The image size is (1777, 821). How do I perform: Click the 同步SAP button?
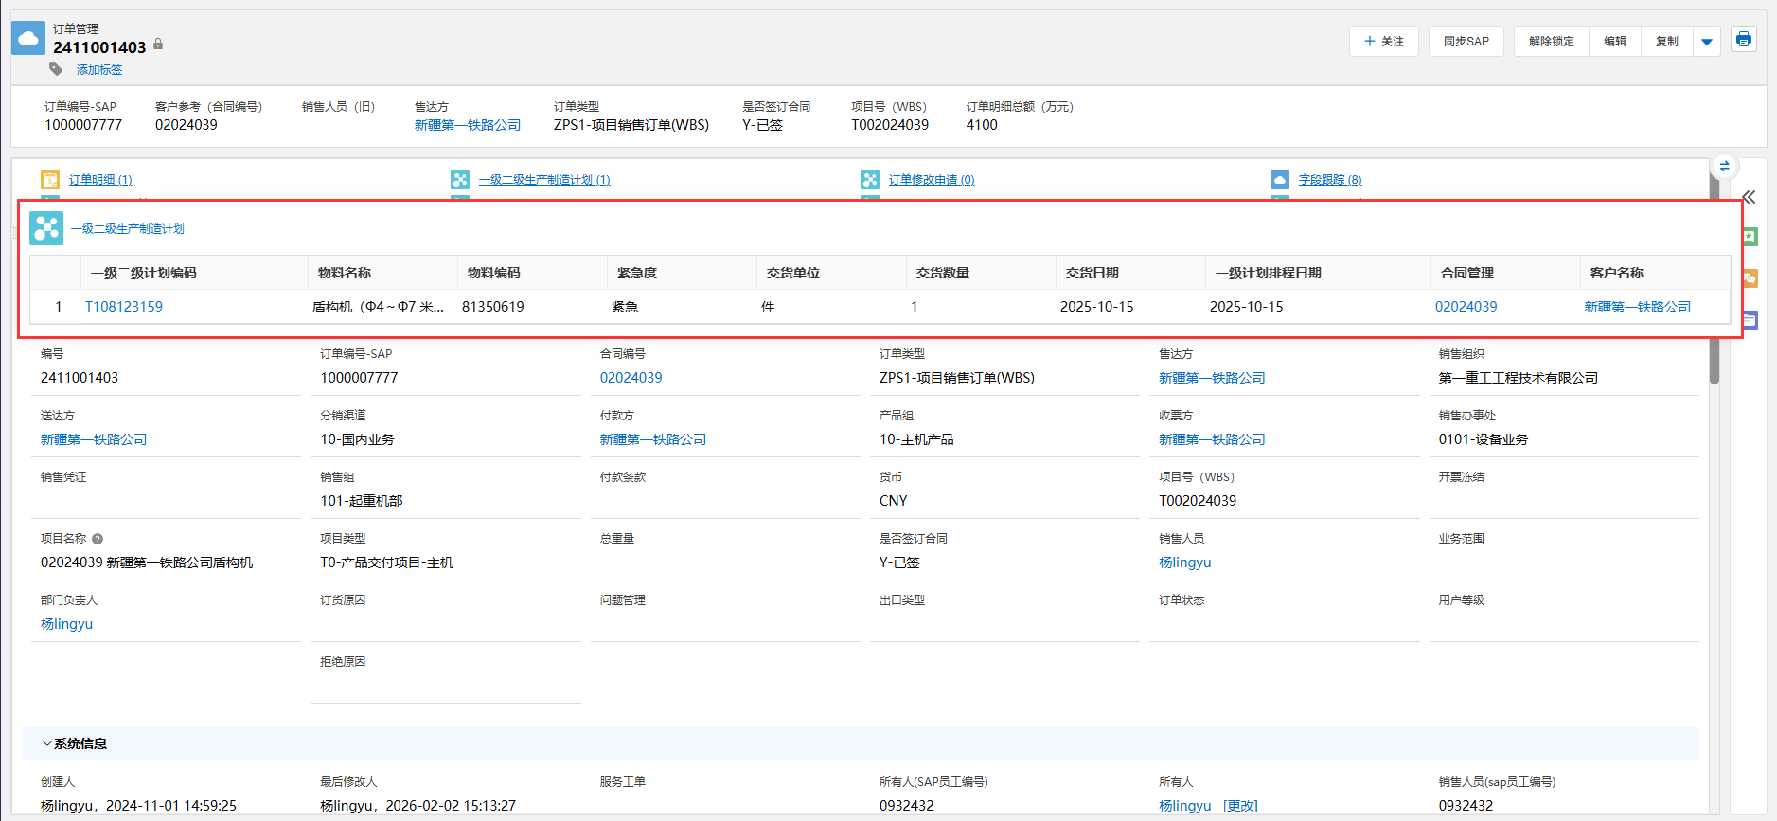1466,42
